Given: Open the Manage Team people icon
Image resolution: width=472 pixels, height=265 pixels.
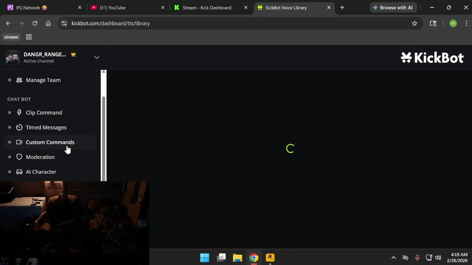Looking at the screenshot, I should pyautogui.click(x=19, y=80).
